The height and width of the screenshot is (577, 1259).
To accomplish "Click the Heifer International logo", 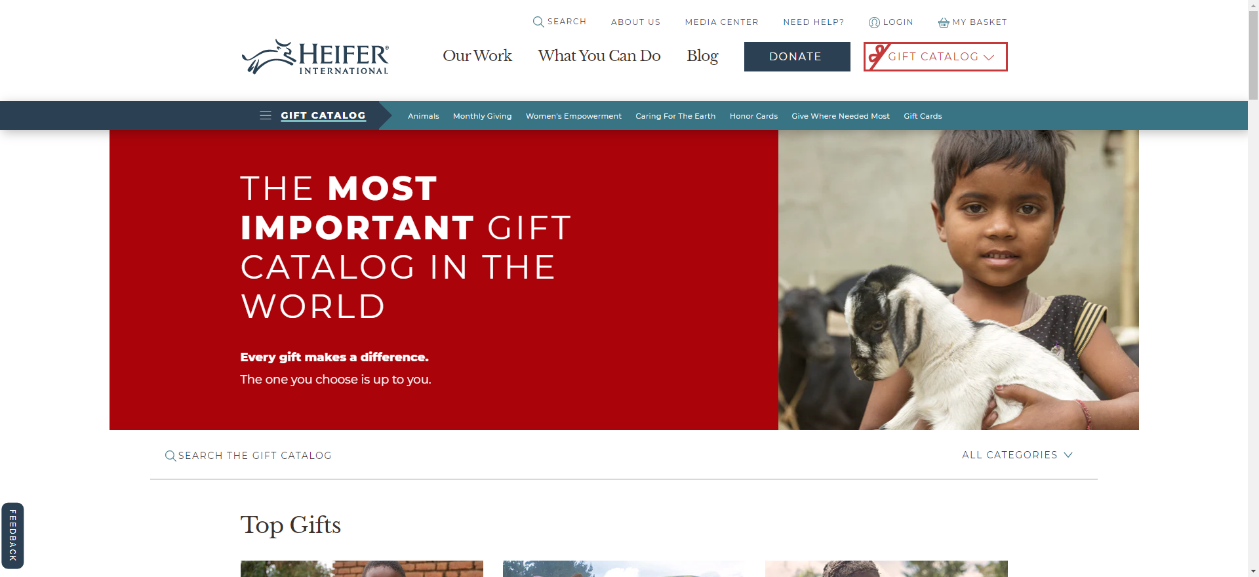I will coord(315,57).
